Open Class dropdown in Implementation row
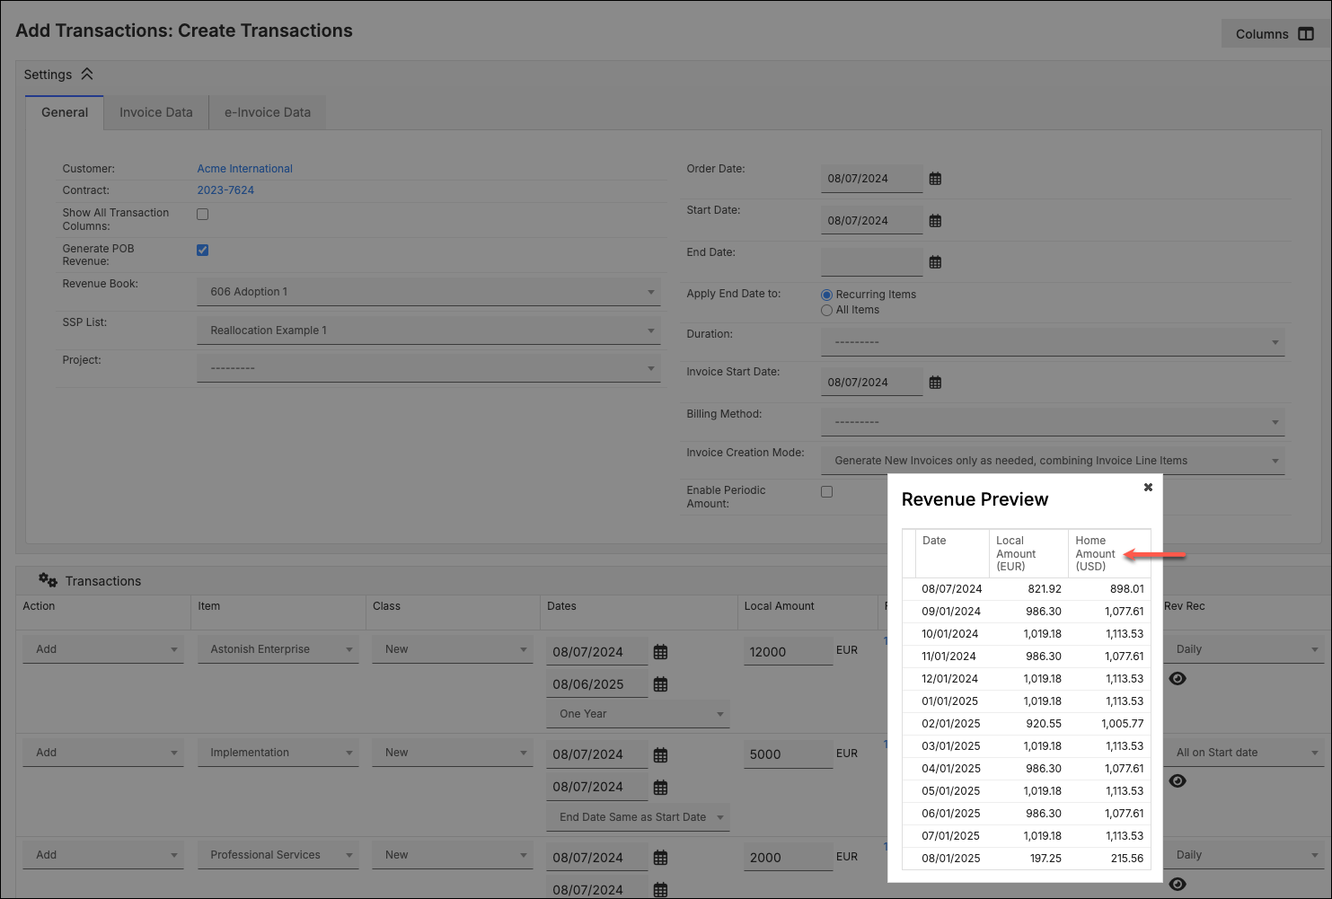 point(453,753)
